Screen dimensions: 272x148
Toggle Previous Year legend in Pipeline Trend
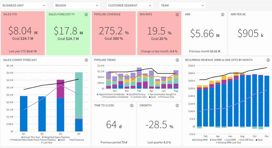pos(166,97)
